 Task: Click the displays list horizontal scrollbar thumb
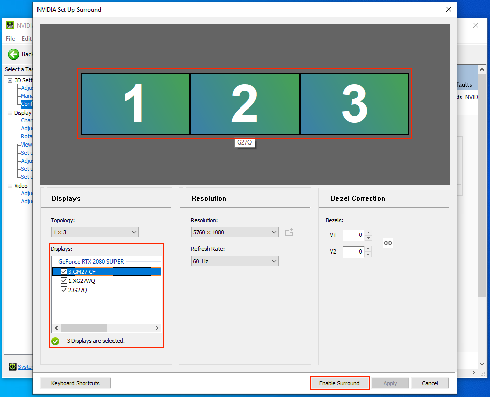[x=84, y=328]
